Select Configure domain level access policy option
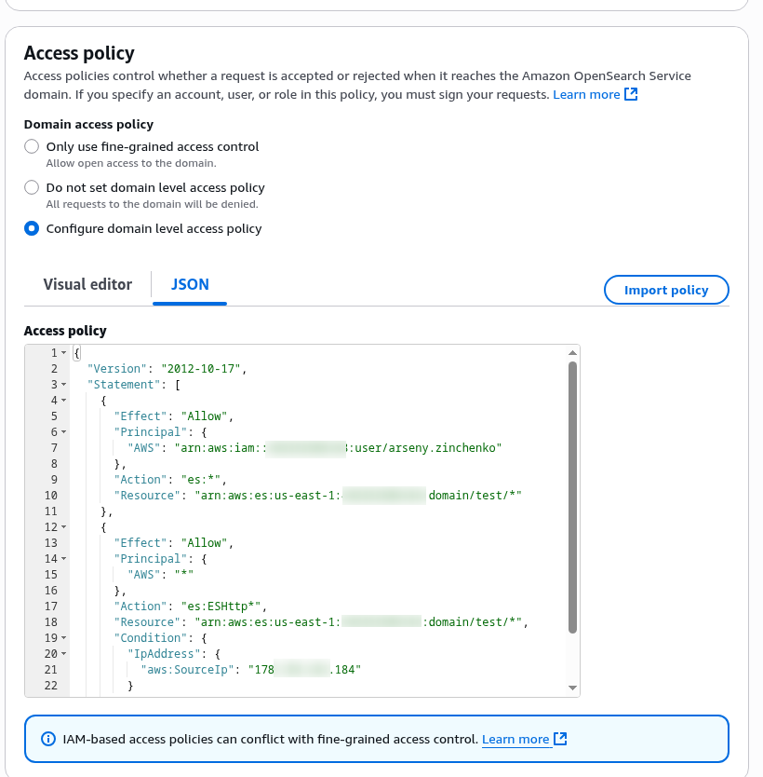The width and height of the screenshot is (763, 777). pyautogui.click(x=32, y=228)
